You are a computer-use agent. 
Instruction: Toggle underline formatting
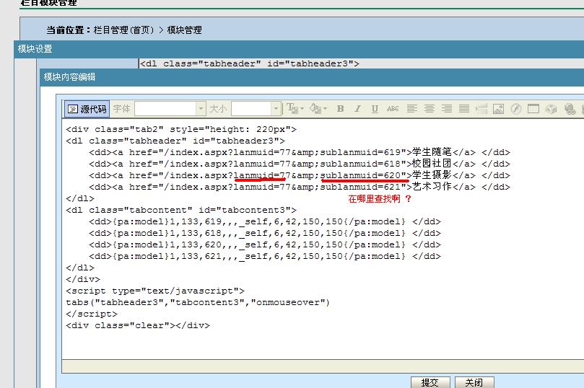tap(375, 109)
